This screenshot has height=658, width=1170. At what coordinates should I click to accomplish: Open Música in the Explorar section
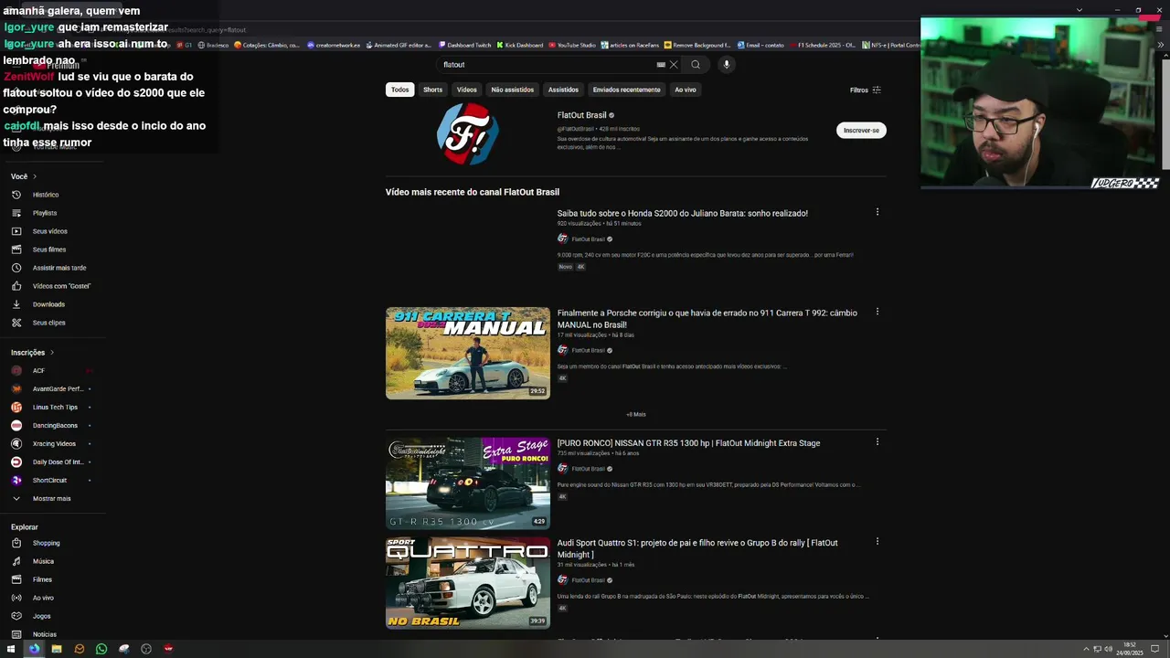(43, 561)
